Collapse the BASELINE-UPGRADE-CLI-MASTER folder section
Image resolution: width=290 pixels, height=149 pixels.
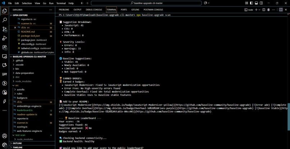32,56
